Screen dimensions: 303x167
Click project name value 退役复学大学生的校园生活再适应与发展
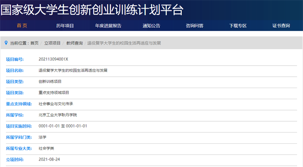[73, 70]
